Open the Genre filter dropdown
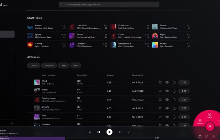This screenshot has height=140, width=220. pos(34,65)
